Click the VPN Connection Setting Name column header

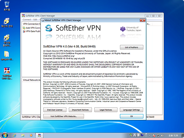pyautogui.click(x=31, y=24)
